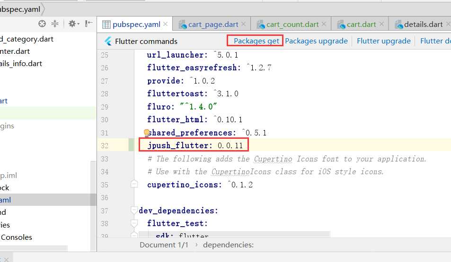Collapse the dev_dependencies fold marker
The image size is (451, 262).
tap(134, 210)
